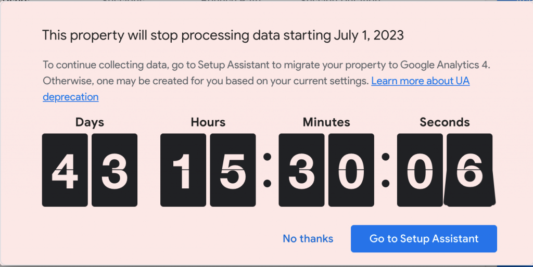Click the colon separating Minutes and Seconds
Image resolution: width=533 pixels, height=267 pixels.
click(x=386, y=170)
